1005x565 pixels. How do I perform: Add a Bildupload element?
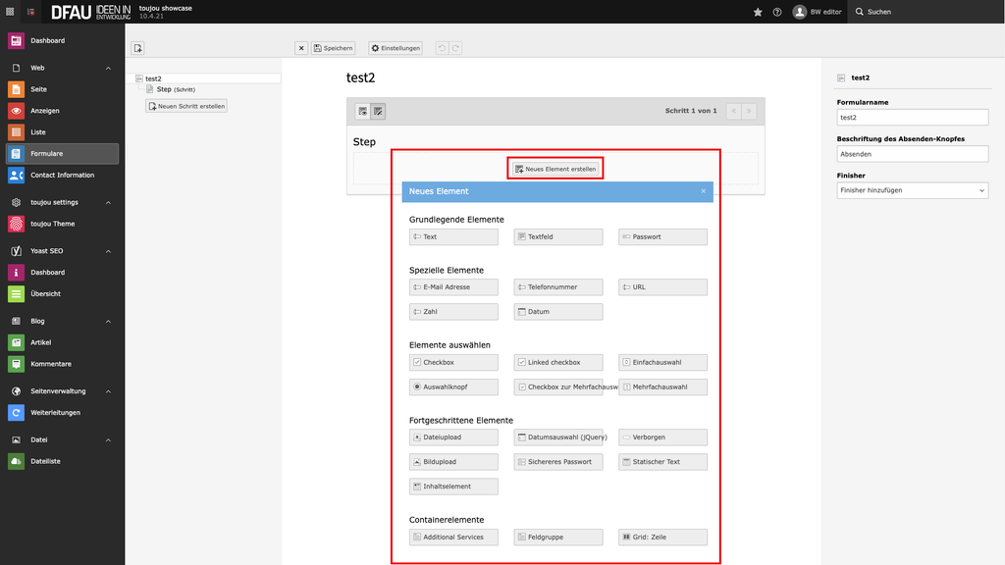[x=453, y=462]
